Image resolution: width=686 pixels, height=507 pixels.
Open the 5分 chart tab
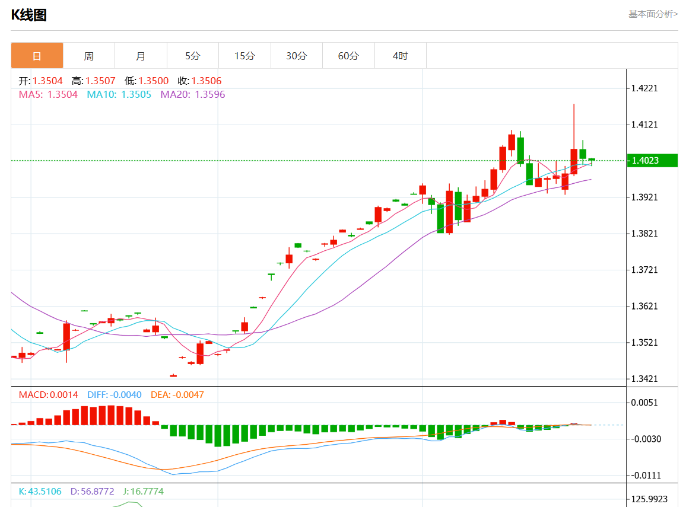coord(192,56)
